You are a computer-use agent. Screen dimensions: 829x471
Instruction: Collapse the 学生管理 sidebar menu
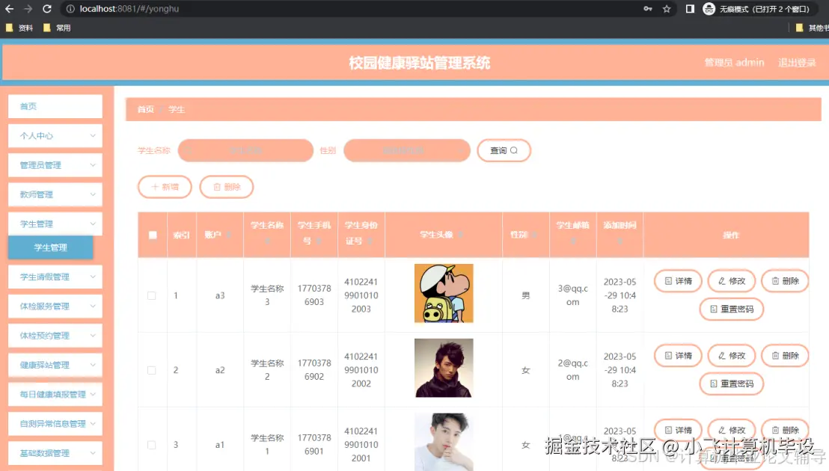(55, 224)
